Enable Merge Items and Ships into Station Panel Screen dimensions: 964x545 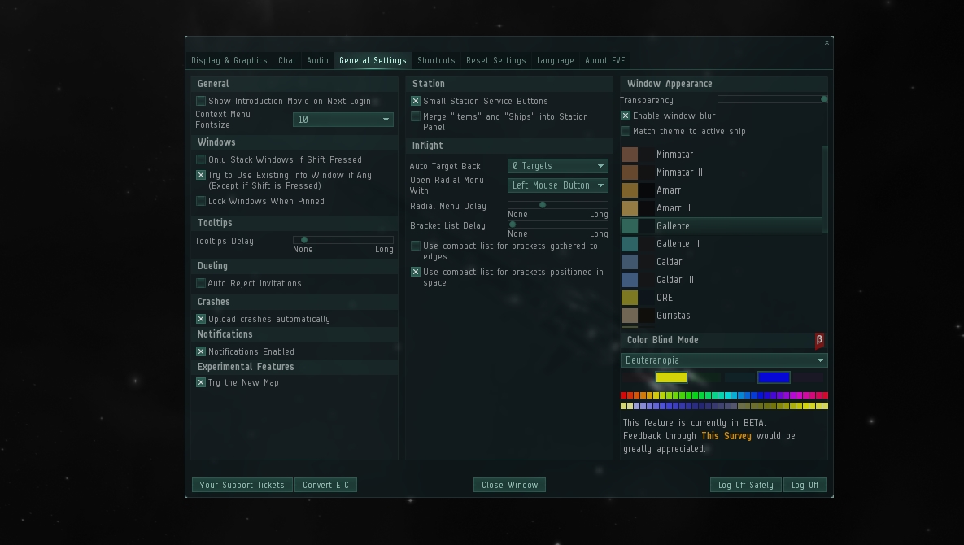(x=416, y=117)
